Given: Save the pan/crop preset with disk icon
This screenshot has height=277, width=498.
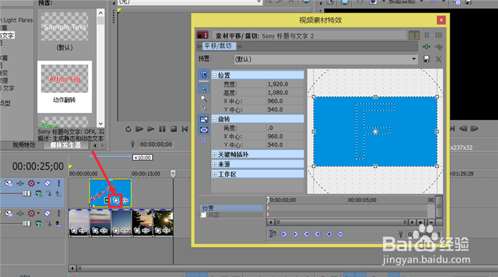Looking at the screenshot, I should (x=426, y=59).
